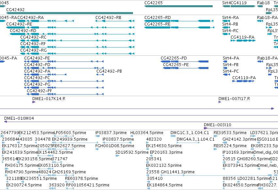
Task: Select the LP05603.5prime EST label
Action: 70,133
